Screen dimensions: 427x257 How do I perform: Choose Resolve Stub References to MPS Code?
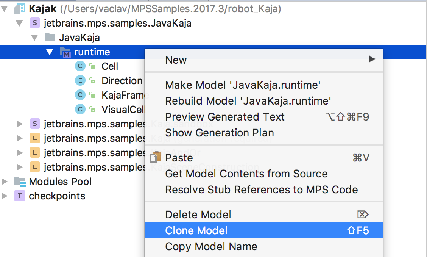point(263,190)
